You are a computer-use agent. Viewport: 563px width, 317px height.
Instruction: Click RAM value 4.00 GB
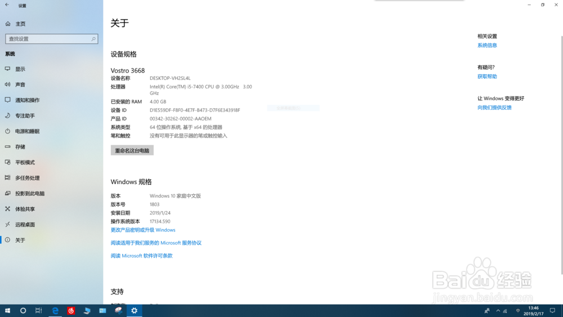tap(158, 101)
